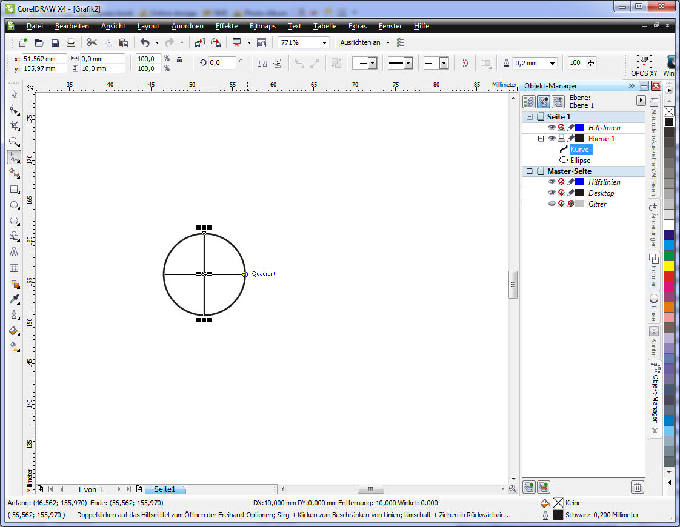Collapse the Seite 1 tree node
The height and width of the screenshot is (527, 680).
tap(529, 117)
